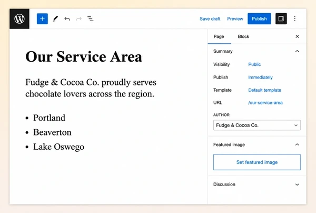Change Publish time from Immediately
316x213 pixels.
[x=260, y=78]
